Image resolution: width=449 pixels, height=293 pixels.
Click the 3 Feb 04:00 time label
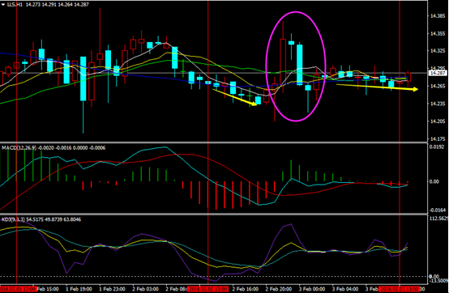[x=345, y=289]
